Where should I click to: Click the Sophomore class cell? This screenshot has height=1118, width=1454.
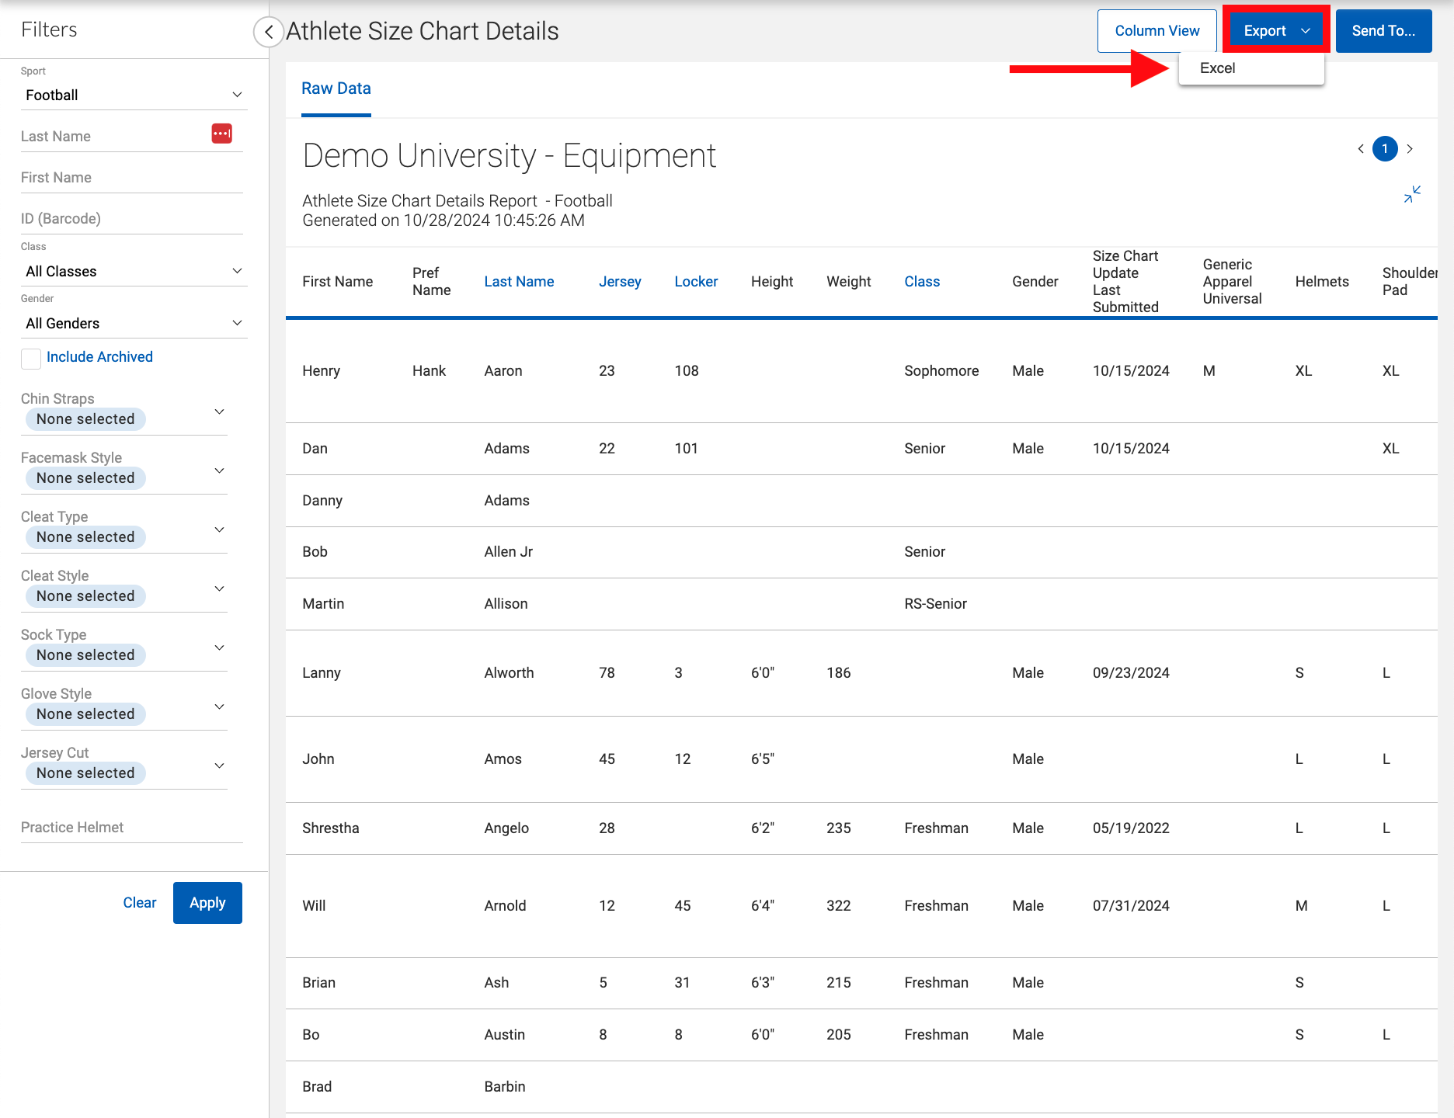point(941,371)
